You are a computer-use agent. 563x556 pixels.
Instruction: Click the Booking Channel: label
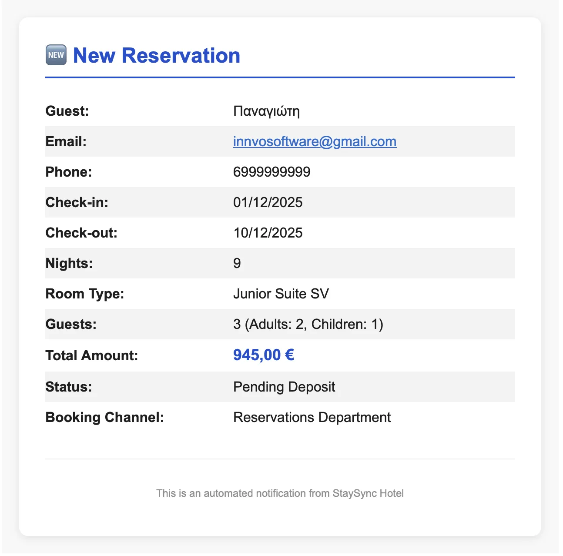[104, 417]
